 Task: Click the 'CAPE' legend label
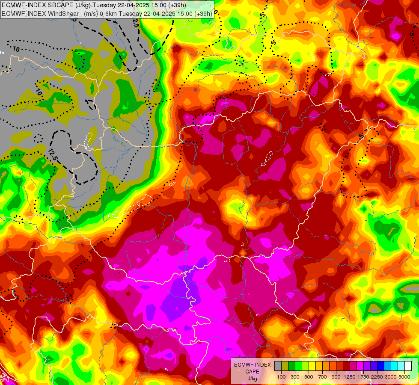click(x=252, y=372)
